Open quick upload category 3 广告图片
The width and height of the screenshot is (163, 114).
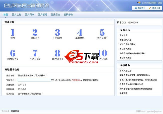pos(57,34)
